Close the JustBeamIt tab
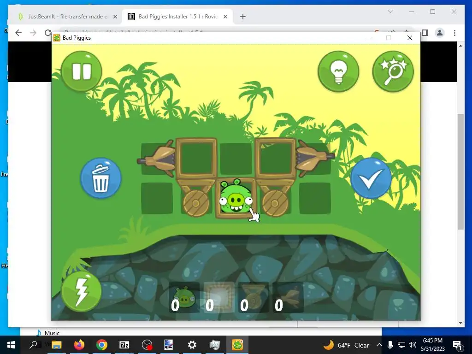The image size is (472, 354). 115,17
